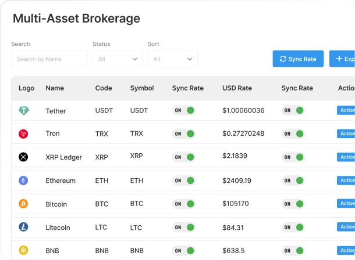Click the Action button for Litecoin
355x260 pixels.
click(346, 226)
